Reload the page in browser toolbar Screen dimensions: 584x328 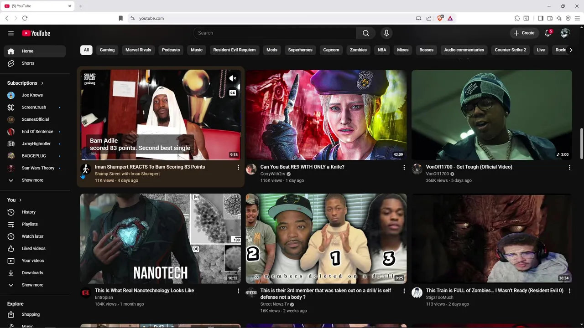click(x=25, y=18)
